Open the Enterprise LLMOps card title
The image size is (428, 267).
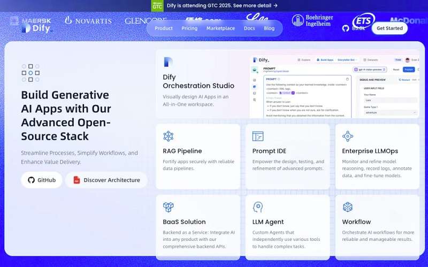tap(370, 151)
